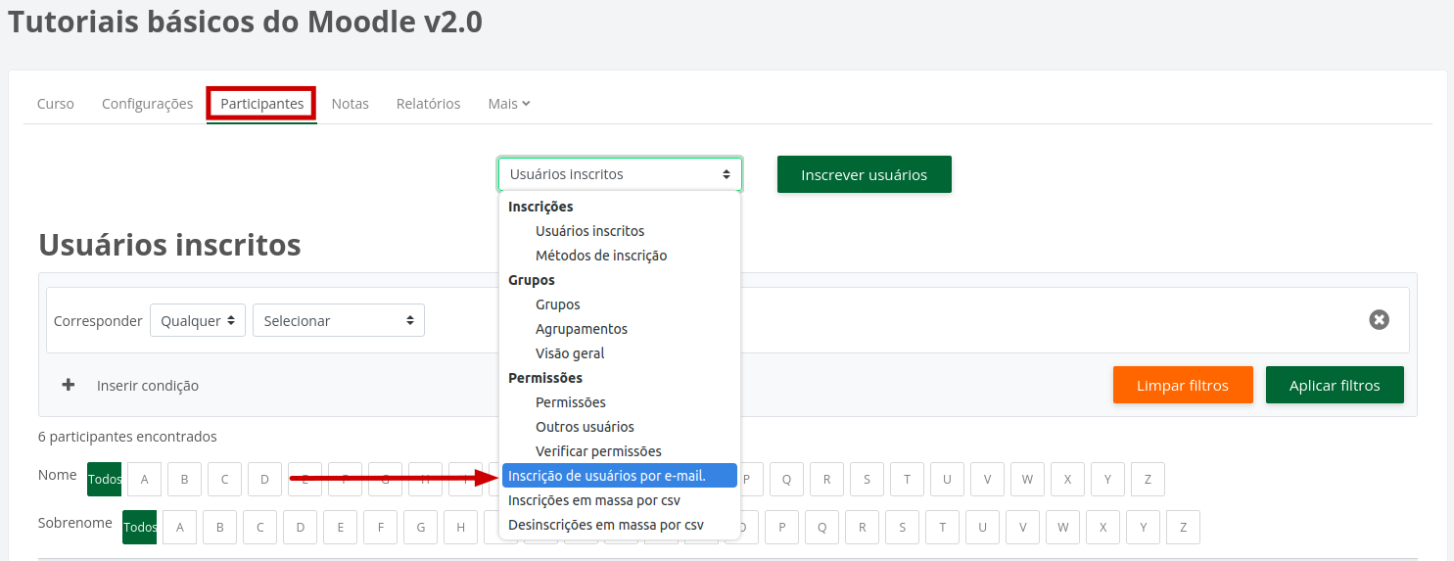1454x561 pixels.
Task: Filter Sobrenome by letter U
Action: point(983,527)
